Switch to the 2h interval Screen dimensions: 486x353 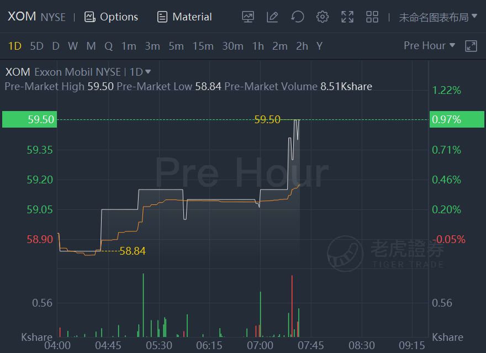coord(302,46)
